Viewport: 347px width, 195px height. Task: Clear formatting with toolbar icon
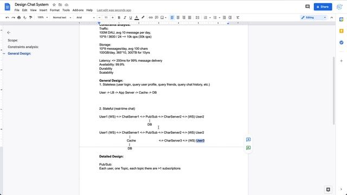(237, 17)
